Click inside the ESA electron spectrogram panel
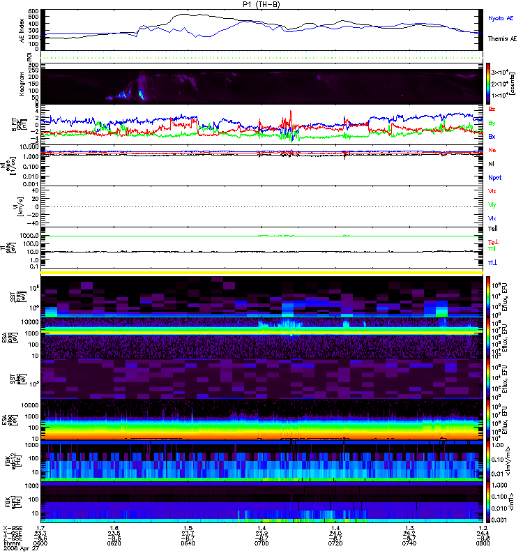Viewport: 523px width, 558px height. coord(261,420)
